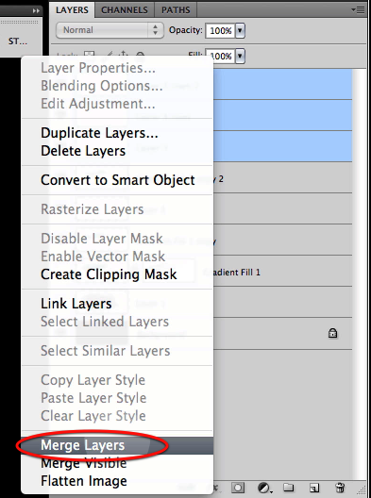Click the Delete layer trash icon
The width and height of the screenshot is (371, 498).
tap(340, 488)
